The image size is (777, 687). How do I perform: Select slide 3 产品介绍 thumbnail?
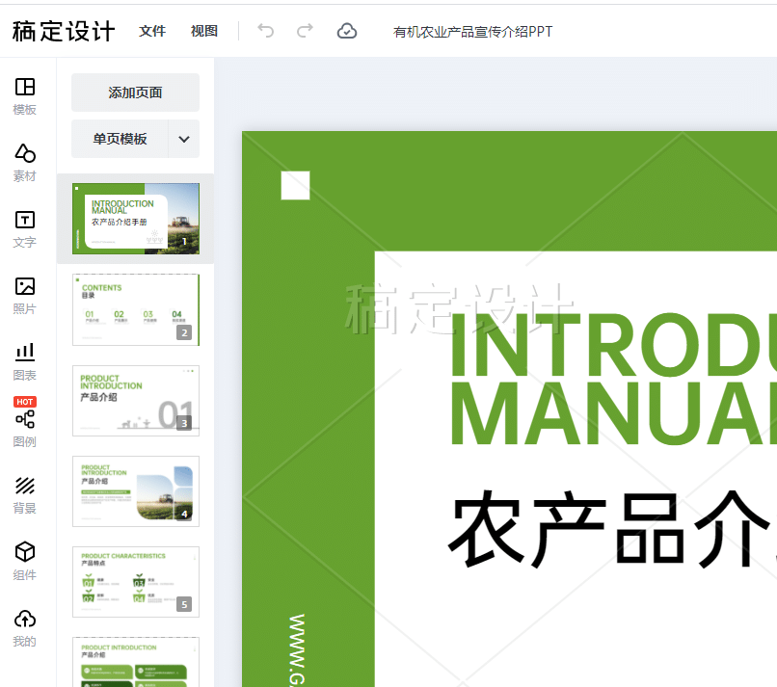click(x=136, y=401)
